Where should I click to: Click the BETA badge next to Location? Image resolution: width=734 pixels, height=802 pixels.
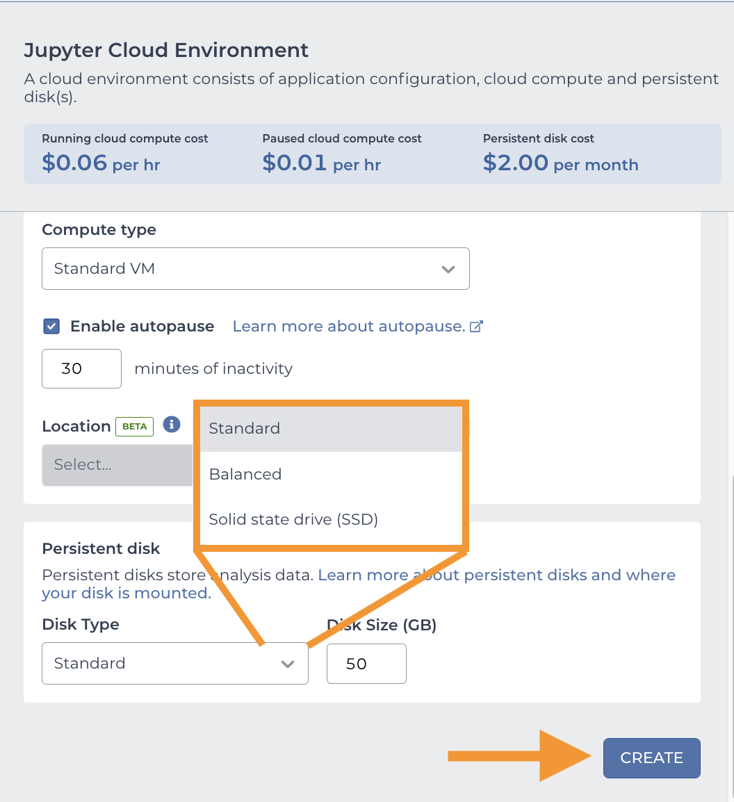134,426
